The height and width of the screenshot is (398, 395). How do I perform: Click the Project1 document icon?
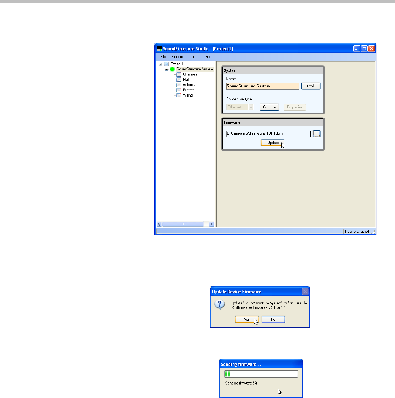click(166, 64)
